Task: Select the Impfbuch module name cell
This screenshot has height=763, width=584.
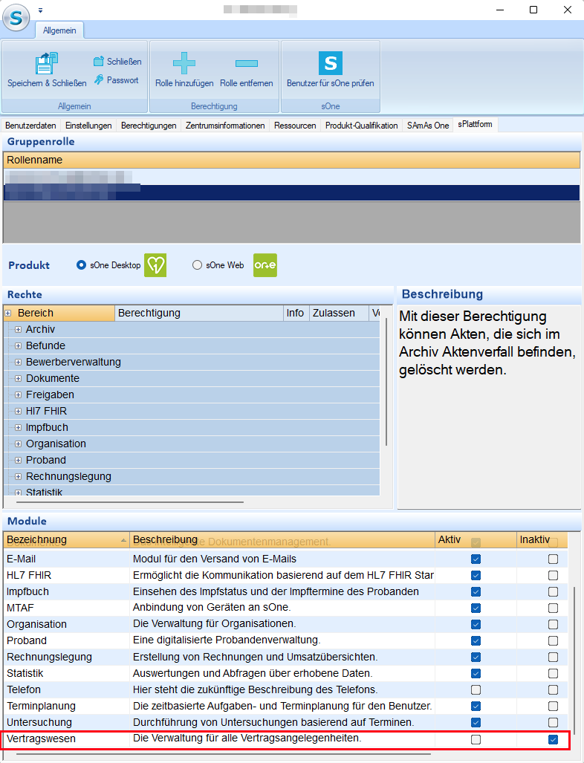Action: [67, 591]
